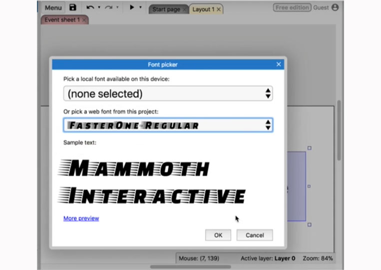
Task: Click the layout horizontal scrollbar
Action: point(190,267)
